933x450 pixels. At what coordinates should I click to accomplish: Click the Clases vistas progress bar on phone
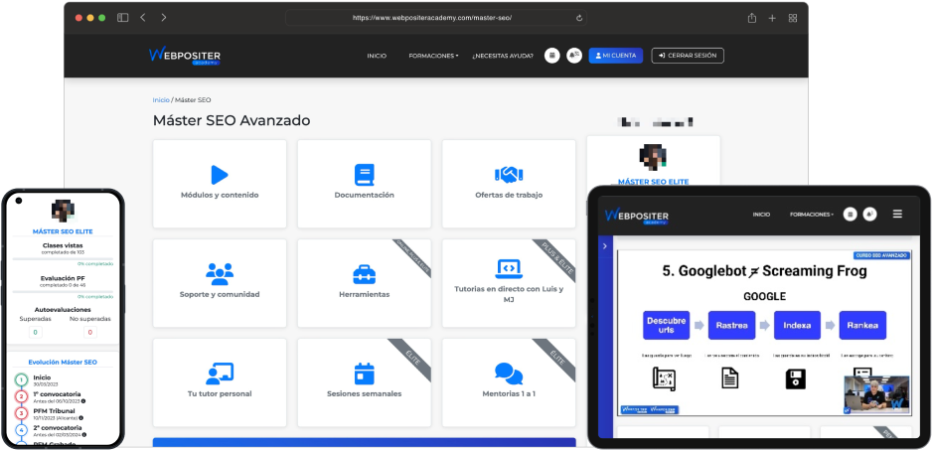pos(63,257)
